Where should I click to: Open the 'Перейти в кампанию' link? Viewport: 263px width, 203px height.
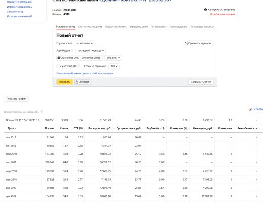(x=19, y=2)
